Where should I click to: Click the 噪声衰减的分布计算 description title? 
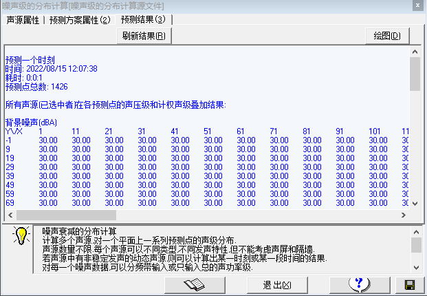(x=79, y=232)
